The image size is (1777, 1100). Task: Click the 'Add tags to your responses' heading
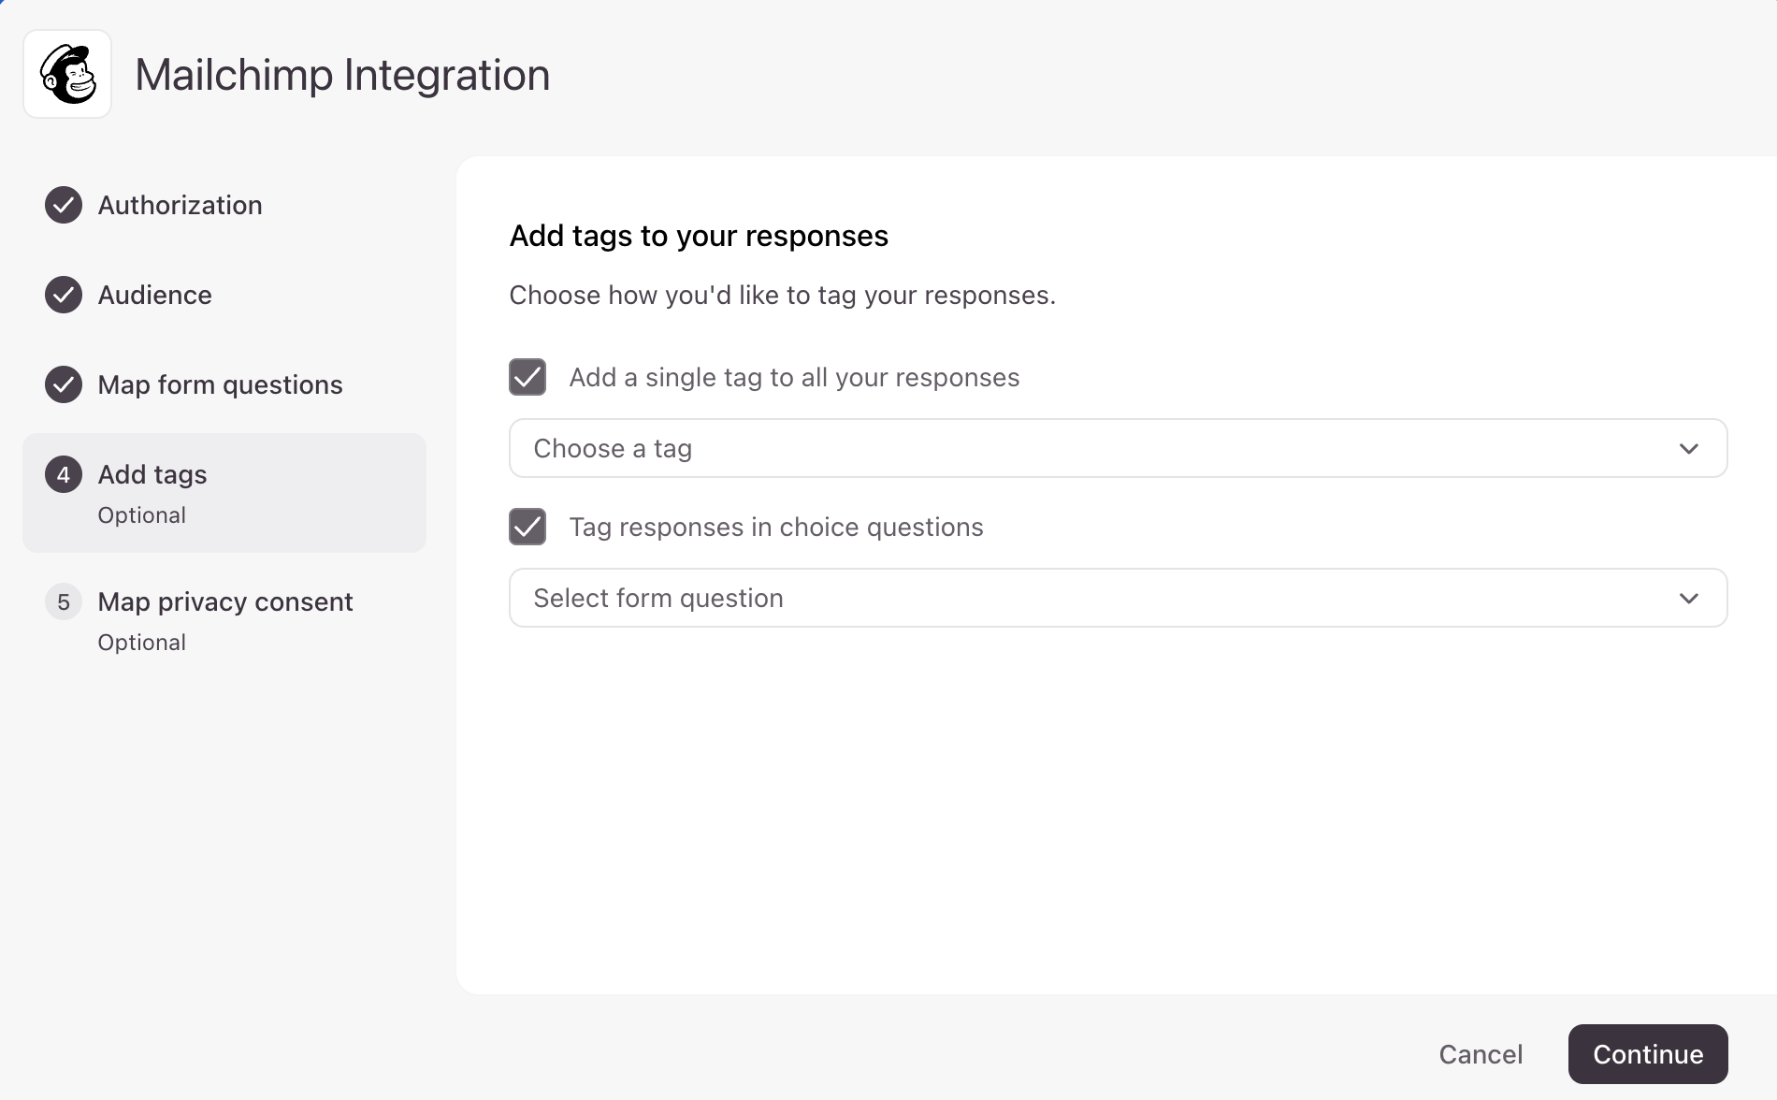tap(699, 236)
